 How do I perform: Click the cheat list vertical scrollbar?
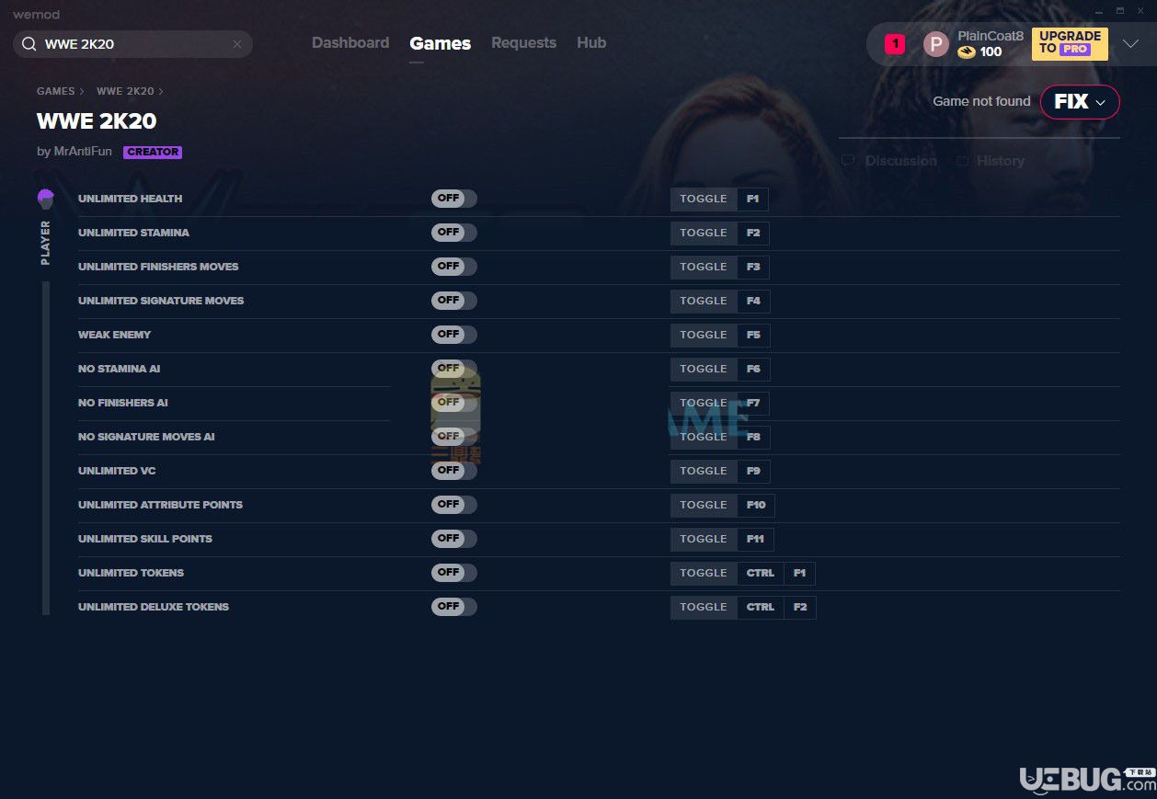tap(46, 448)
